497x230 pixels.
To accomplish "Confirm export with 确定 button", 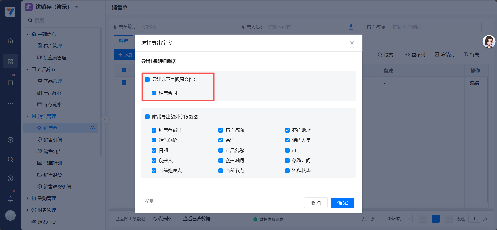I will (x=342, y=203).
